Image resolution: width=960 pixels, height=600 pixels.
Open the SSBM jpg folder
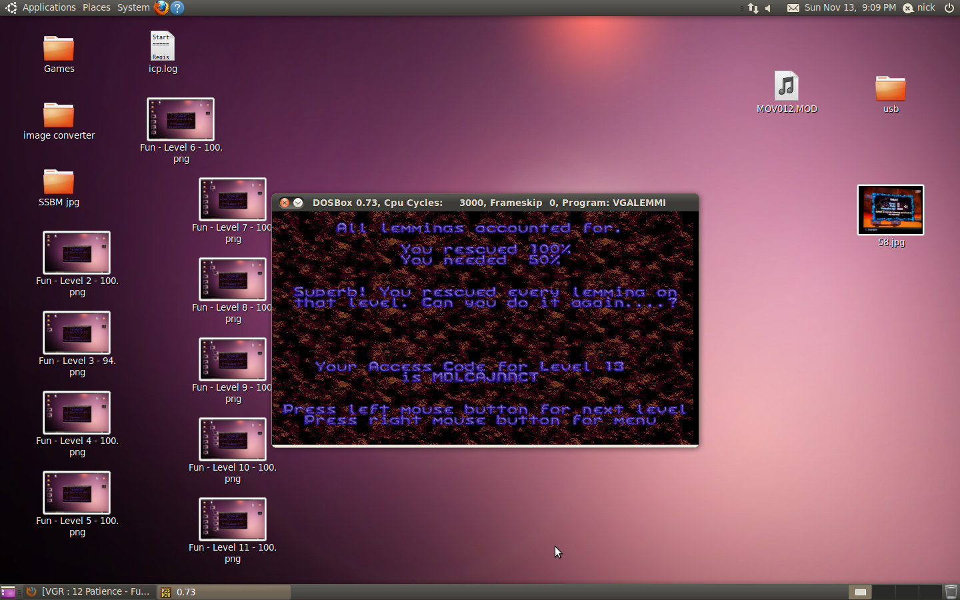(59, 183)
